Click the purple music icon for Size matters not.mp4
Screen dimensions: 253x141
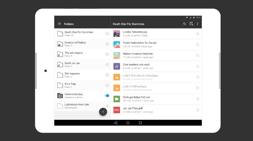tap(117, 66)
